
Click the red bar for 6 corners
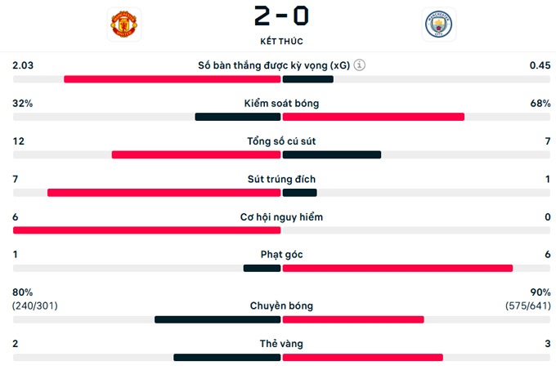pyautogui.click(x=397, y=268)
